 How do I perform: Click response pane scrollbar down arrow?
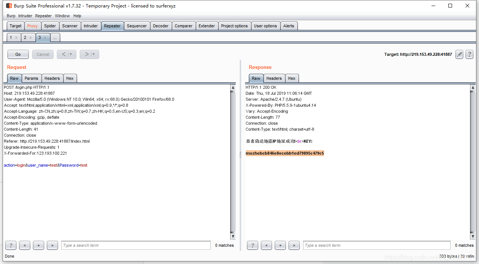tap(473, 236)
